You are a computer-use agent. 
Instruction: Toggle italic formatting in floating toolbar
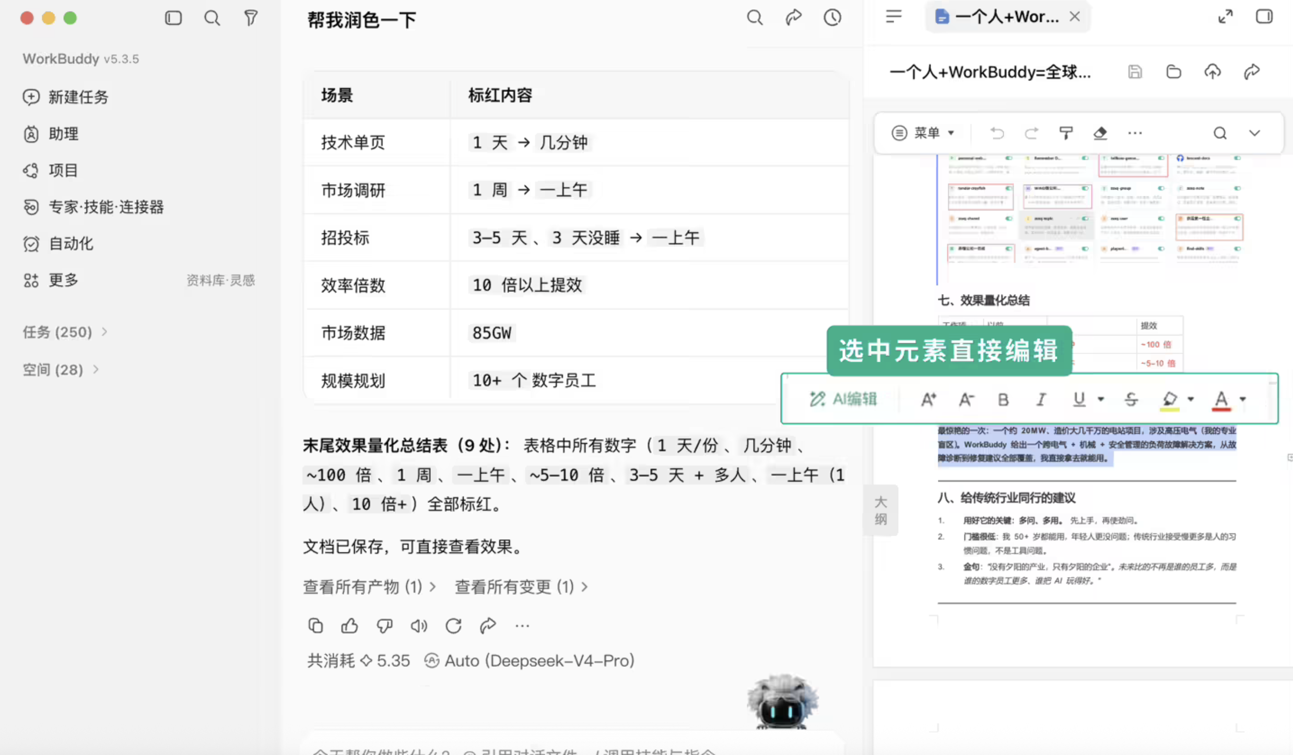coord(1041,399)
